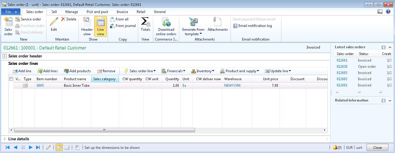
Task: Switch to Header view
Action: (x=87, y=26)
